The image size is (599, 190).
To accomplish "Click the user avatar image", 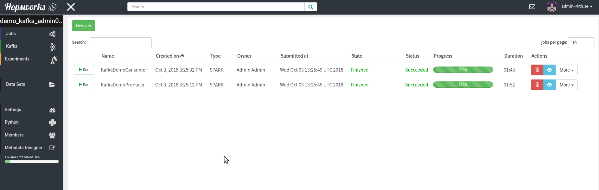I will pos(552,7).
